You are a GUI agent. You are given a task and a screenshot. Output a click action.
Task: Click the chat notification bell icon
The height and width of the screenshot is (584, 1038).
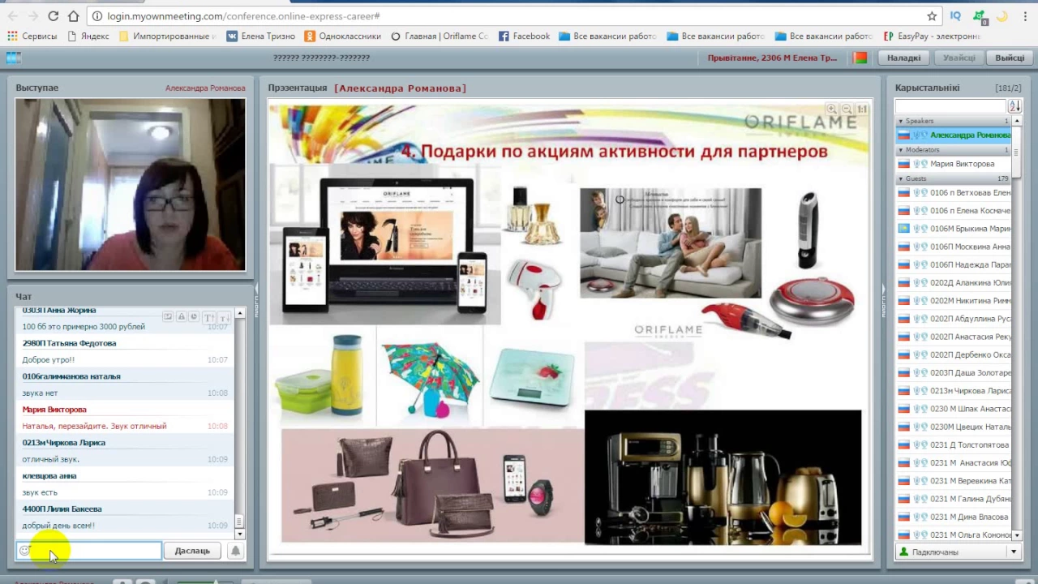235,551
